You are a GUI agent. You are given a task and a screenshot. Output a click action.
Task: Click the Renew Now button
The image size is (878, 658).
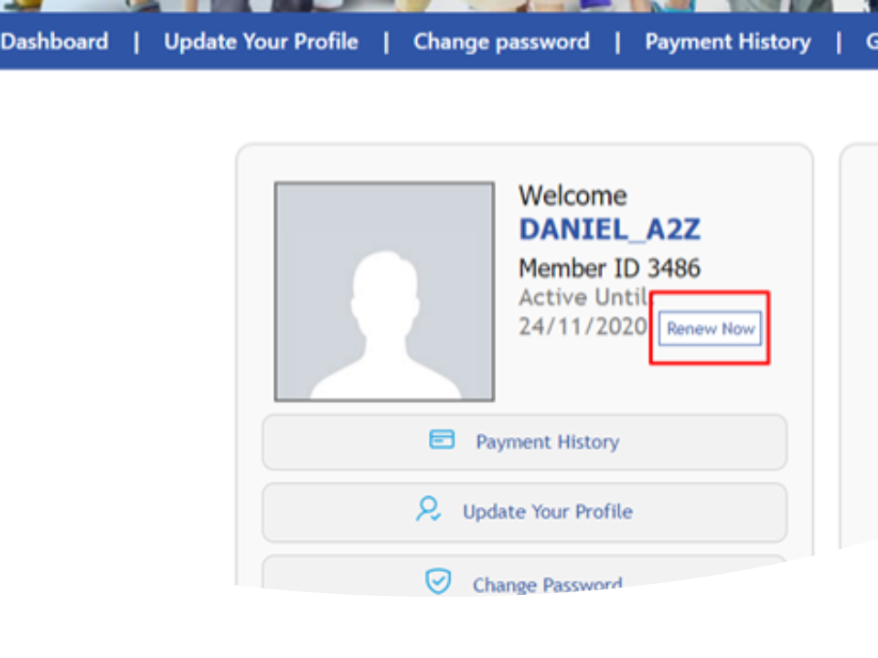pos(710,328)
